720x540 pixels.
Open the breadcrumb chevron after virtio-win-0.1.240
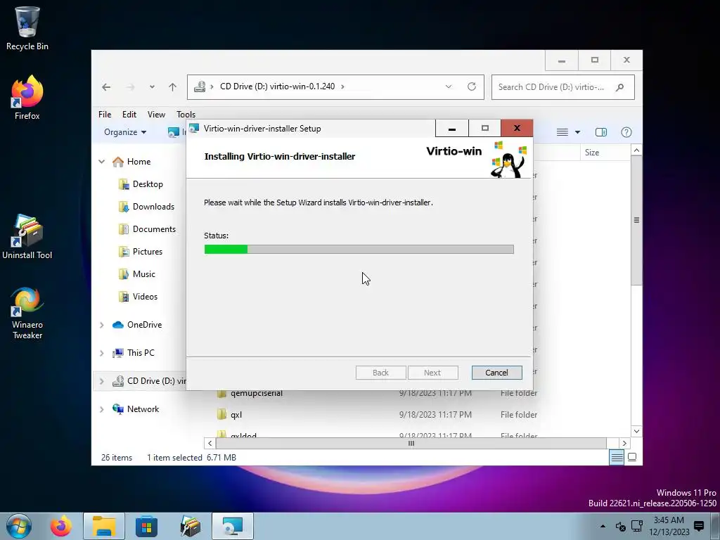point(342,86)
